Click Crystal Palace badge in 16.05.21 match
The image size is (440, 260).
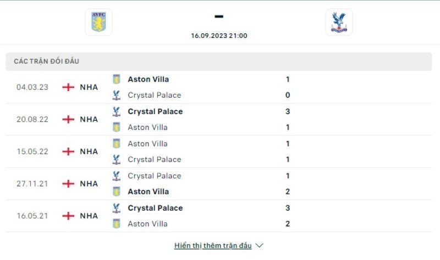(x=116, y=208)
